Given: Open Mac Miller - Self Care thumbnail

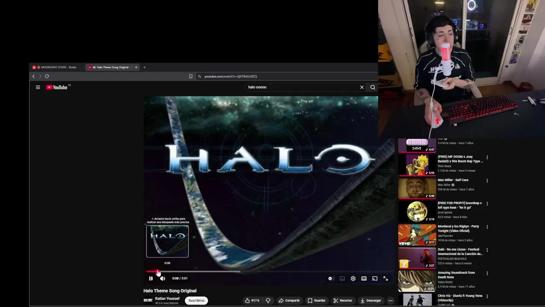Looking at the screenshot, I should click(417, 188).
